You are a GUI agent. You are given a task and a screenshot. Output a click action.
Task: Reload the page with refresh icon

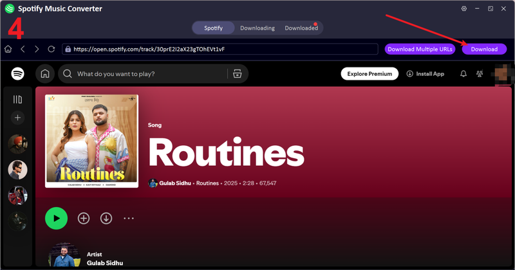(x=51, y=49)
